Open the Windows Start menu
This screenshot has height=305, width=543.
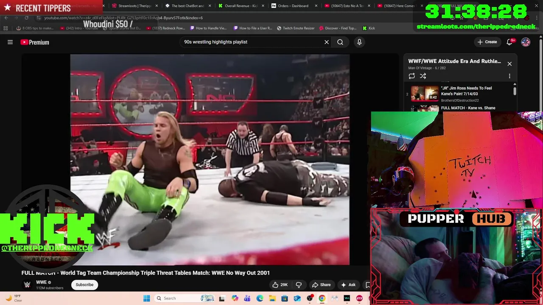(x=146, y=298)
